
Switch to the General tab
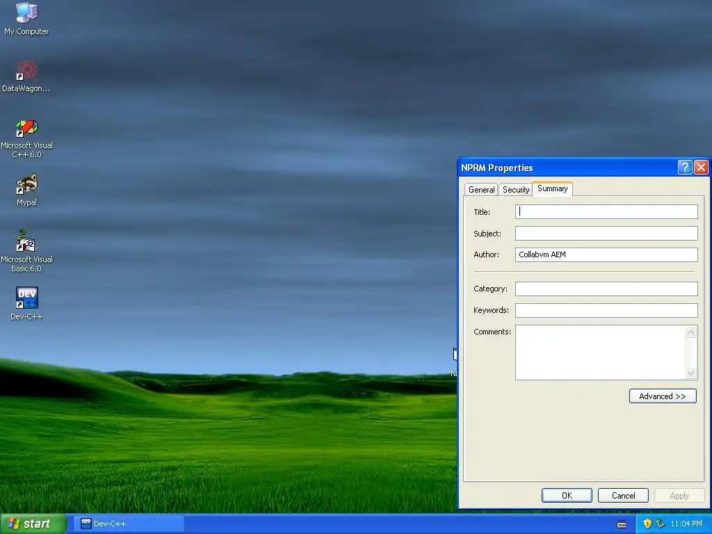[x=481, y=189]
